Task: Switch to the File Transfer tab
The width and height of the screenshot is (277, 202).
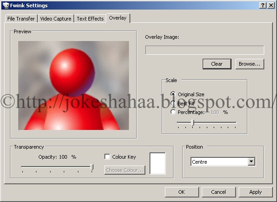Action: (x=21, y=19)
